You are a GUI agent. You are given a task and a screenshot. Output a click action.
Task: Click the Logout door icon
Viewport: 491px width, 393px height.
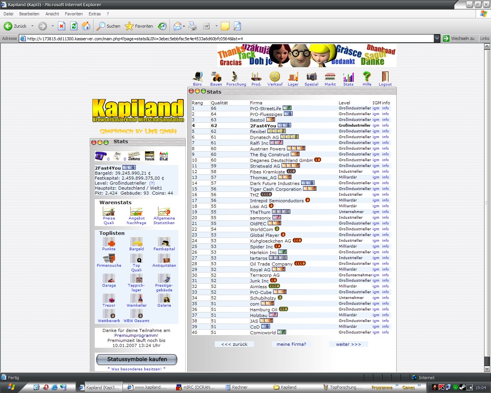385,77
